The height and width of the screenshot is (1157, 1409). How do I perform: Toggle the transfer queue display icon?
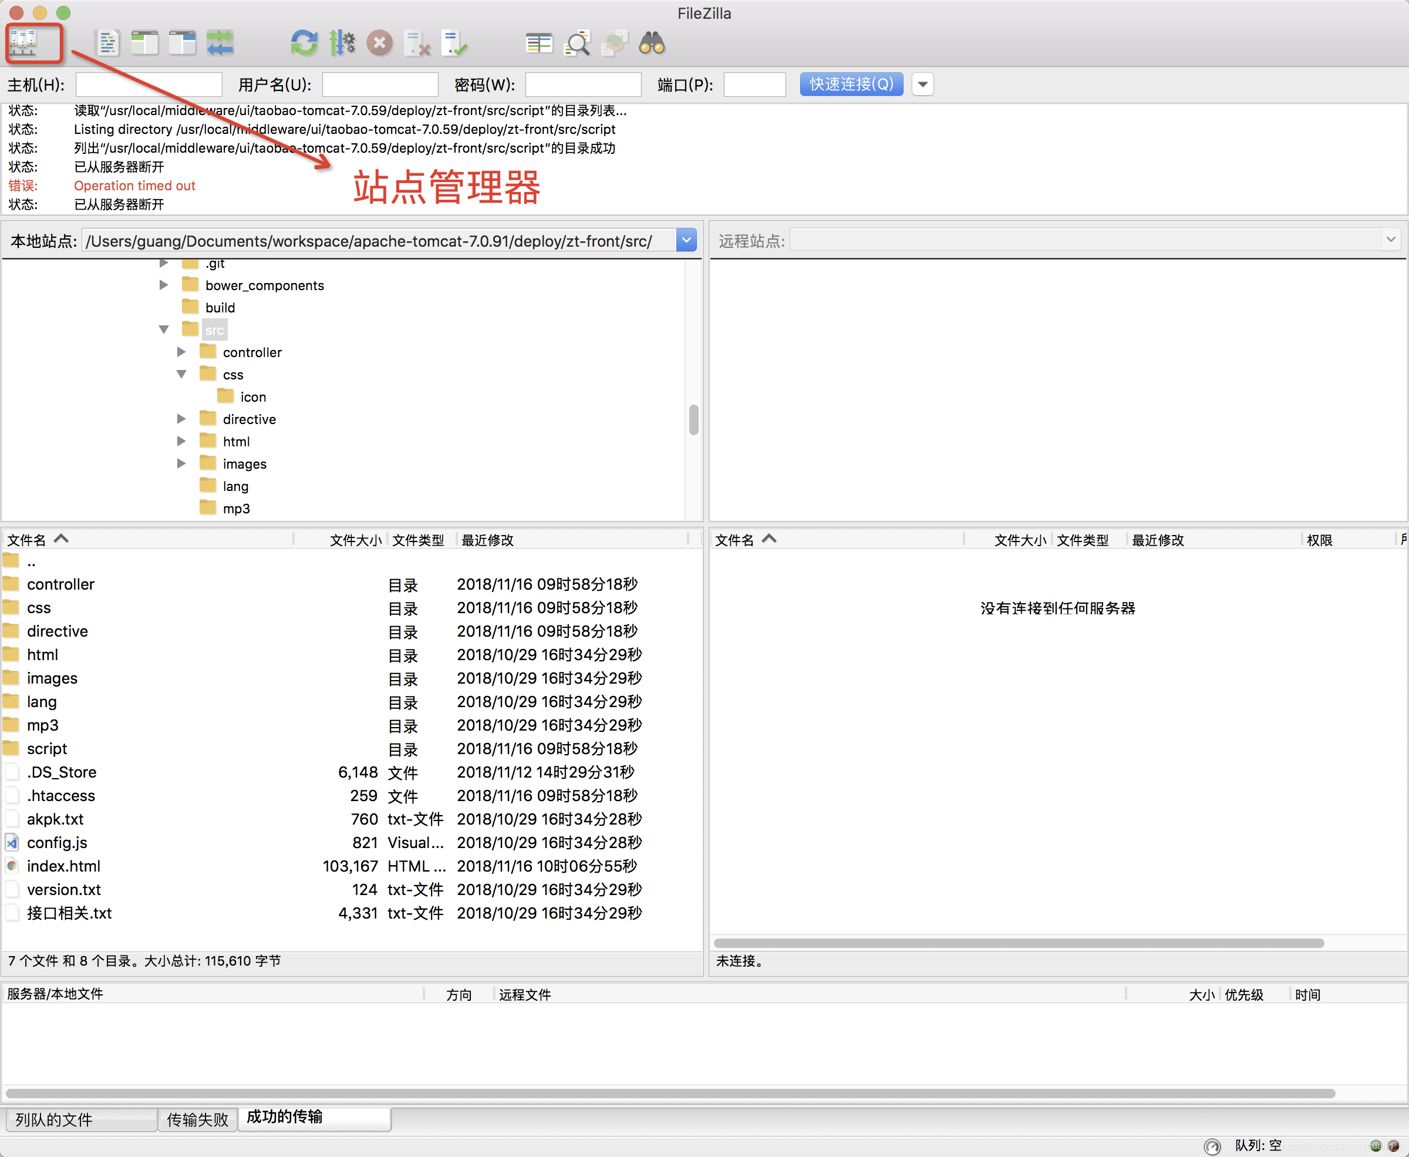pyautogui.click(x=220, y=43)
